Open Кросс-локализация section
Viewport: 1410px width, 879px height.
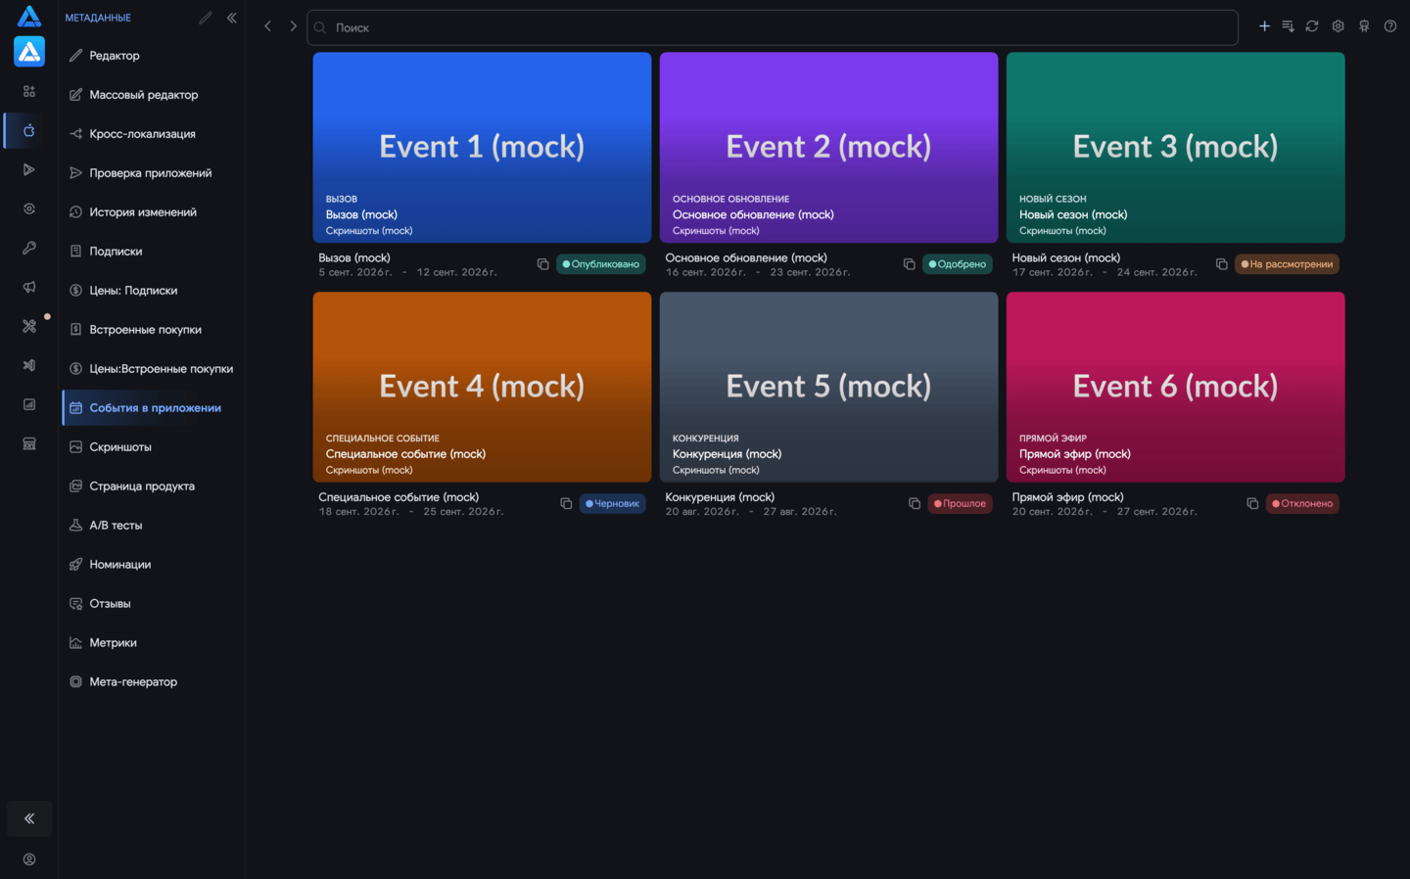(152, 134)
